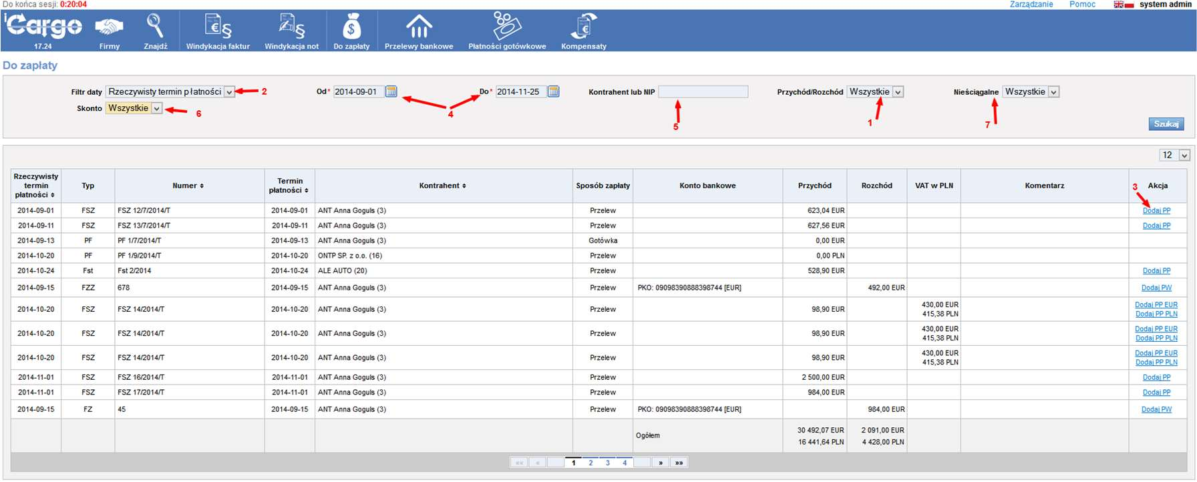1197x482 pixels.
Task: Open Kompensaty module icon
Action: (x=583, y=27)
